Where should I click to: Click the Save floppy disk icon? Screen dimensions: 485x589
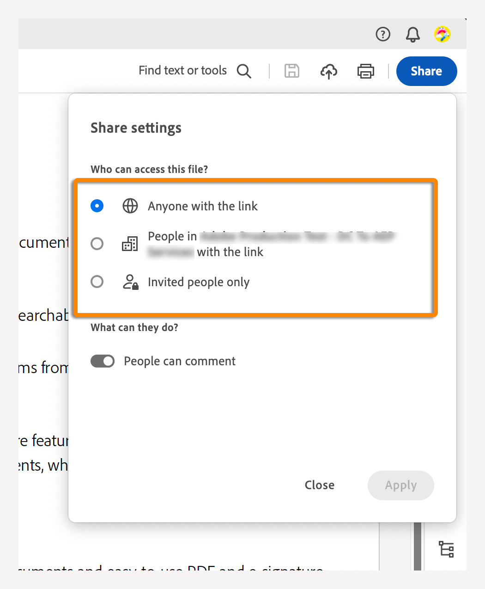291,71
